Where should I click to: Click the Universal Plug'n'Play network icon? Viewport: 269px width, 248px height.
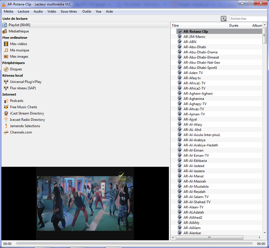coord(6,82)
